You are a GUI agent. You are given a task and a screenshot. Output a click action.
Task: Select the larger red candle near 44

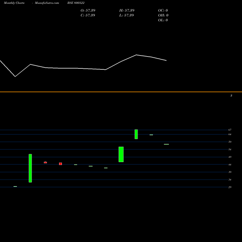click(60, 164)
